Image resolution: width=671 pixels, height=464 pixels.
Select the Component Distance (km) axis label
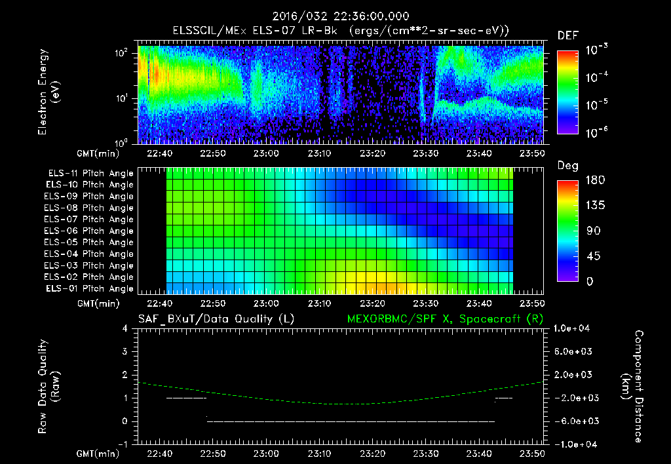[632, 387]
